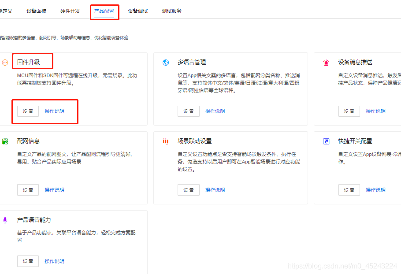
Task: Click the 产品语音能力 card title
Action: point(34,220)
